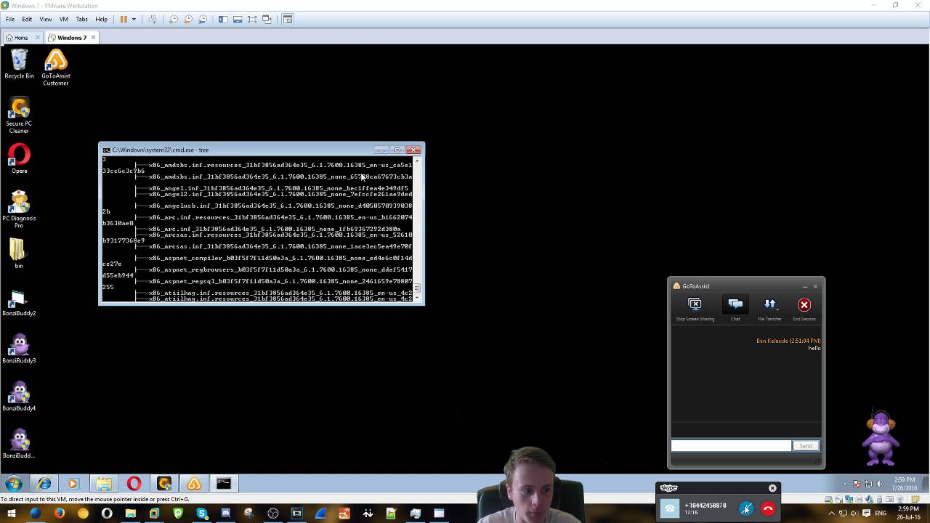This screenshot has width=930, height=523.
Task: Open the Chat panel in GoToAssist
Action: pos(735,309)
